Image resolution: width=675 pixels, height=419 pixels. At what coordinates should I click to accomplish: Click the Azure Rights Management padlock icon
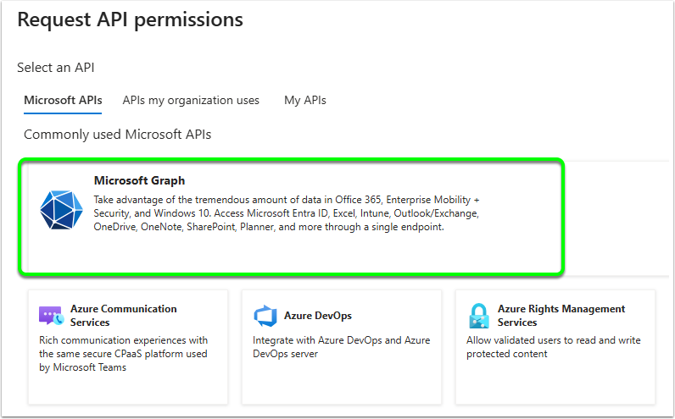[x=479, y=316]
